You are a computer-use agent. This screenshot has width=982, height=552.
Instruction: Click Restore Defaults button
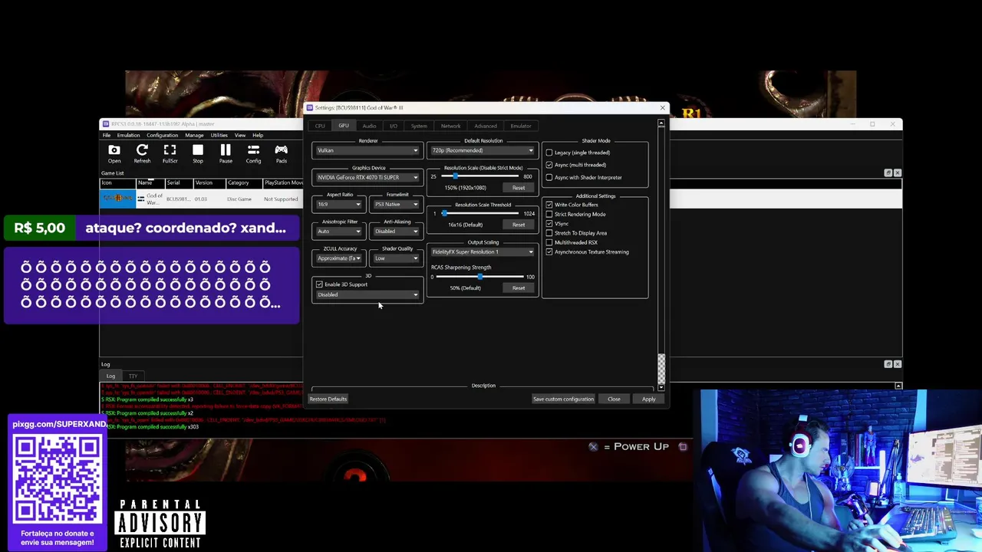[328, 399]
